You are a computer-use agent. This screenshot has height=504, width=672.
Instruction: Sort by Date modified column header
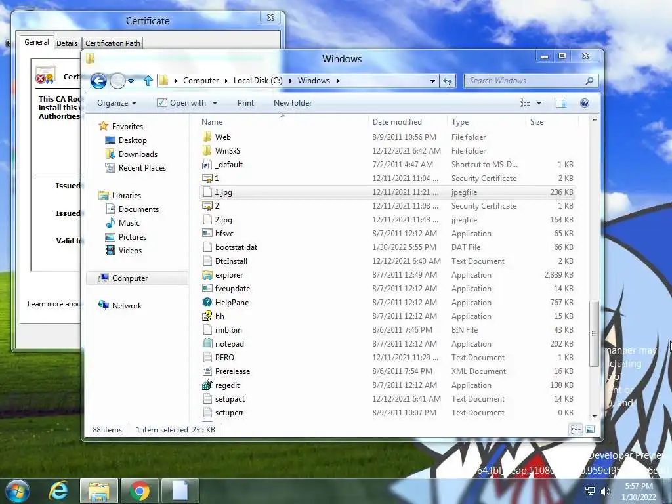397,121
